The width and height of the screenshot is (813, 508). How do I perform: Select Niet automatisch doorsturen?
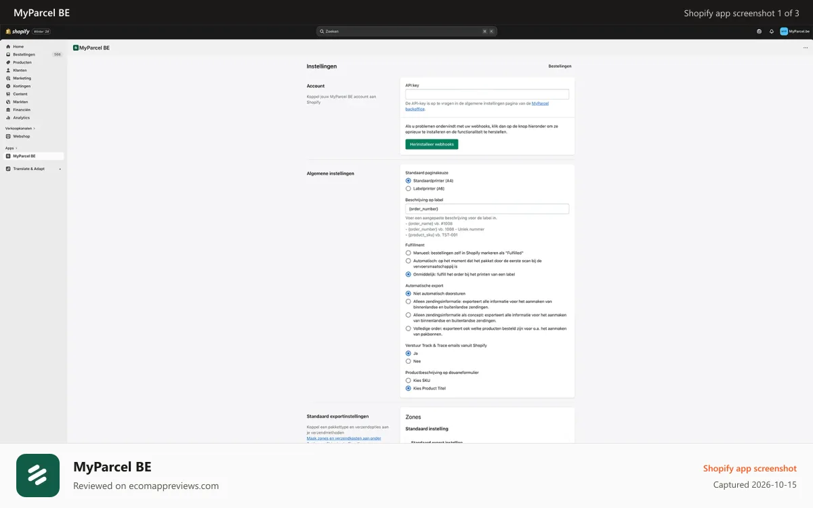408,293
